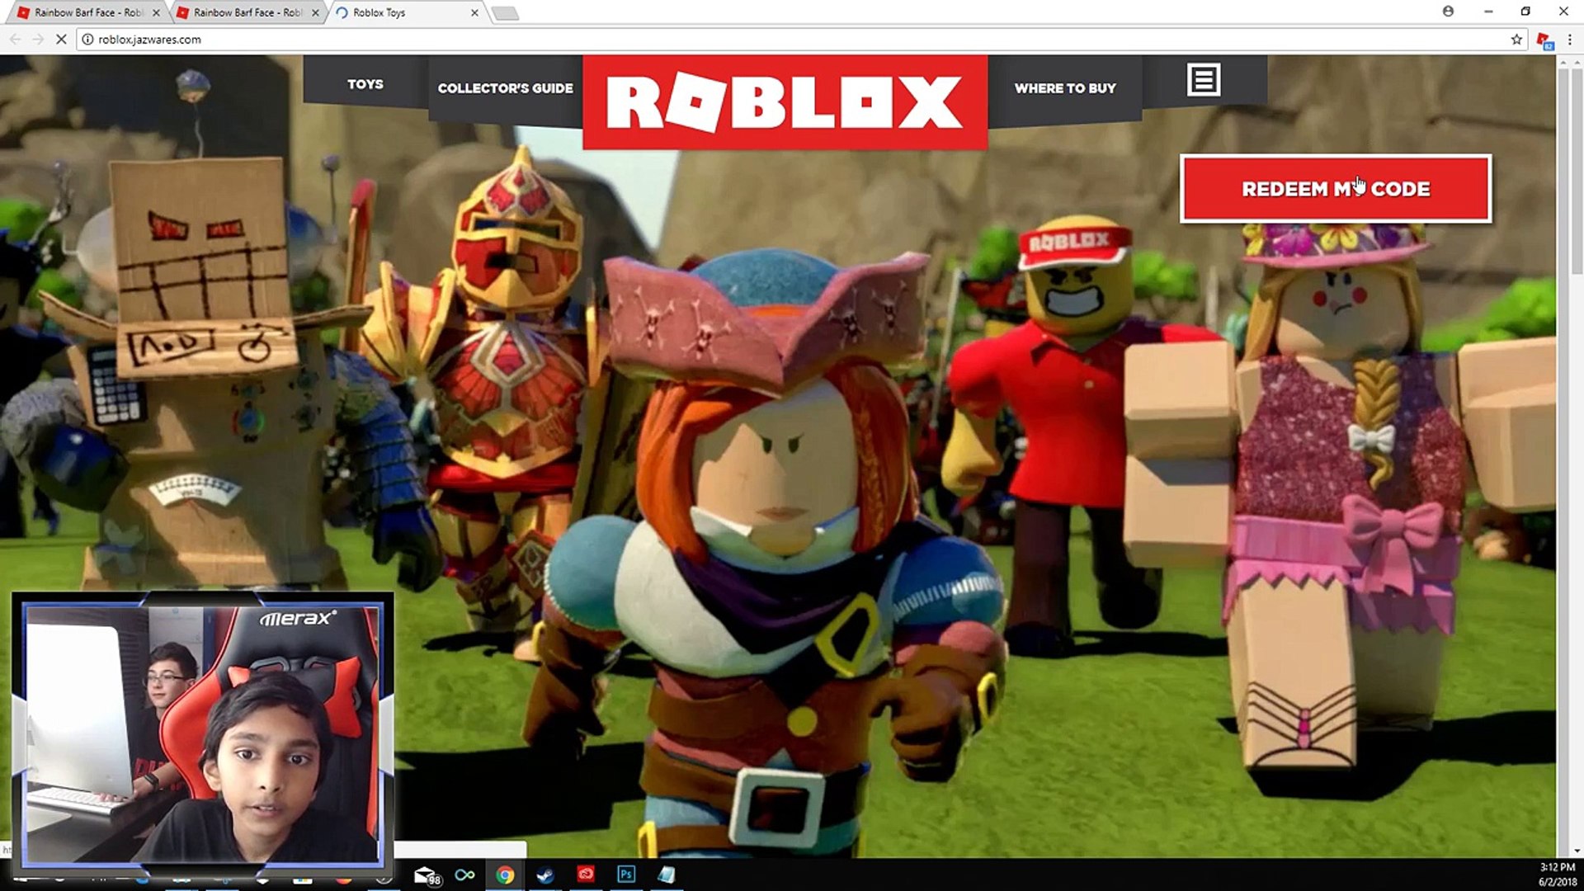Open Chrome's three-dot menu
The image size is (1584, 891).
[1569, 40]
